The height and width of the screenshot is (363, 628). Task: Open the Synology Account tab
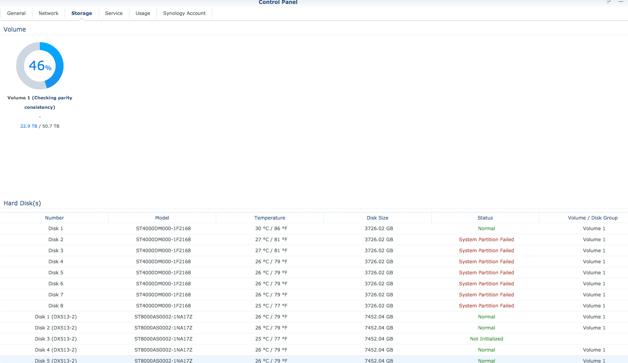(x=184, y=13)
